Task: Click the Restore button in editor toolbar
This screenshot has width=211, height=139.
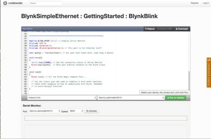Action: (150, 29)
